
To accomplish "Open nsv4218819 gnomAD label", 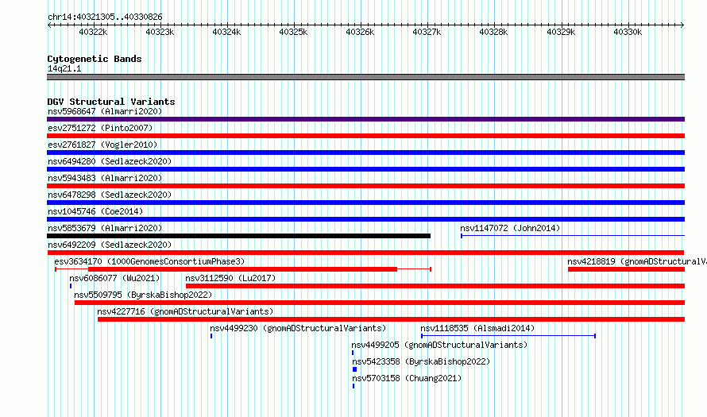I will tap(636, 261).
